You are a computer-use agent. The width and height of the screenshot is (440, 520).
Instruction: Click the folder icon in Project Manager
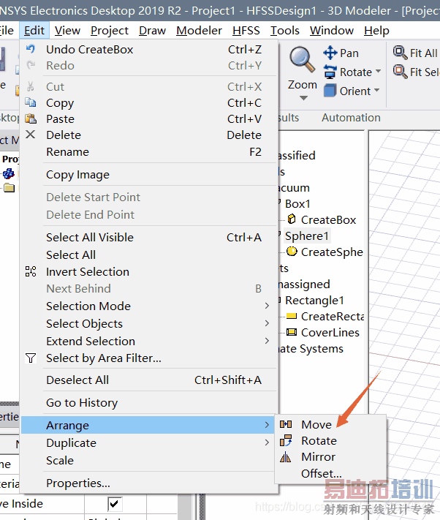(x=10, y=188)
